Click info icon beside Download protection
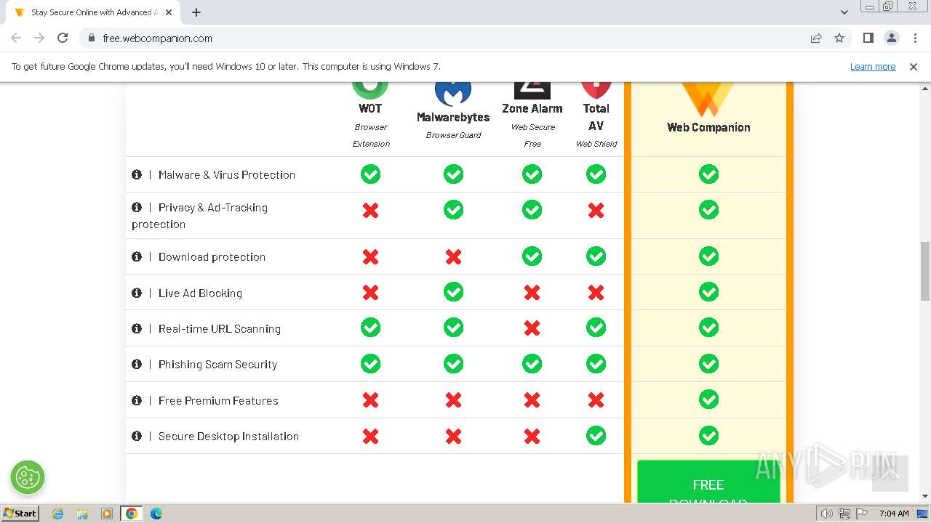Image resolution: width=931 pixels, height=523 pixels. point(137,256)
